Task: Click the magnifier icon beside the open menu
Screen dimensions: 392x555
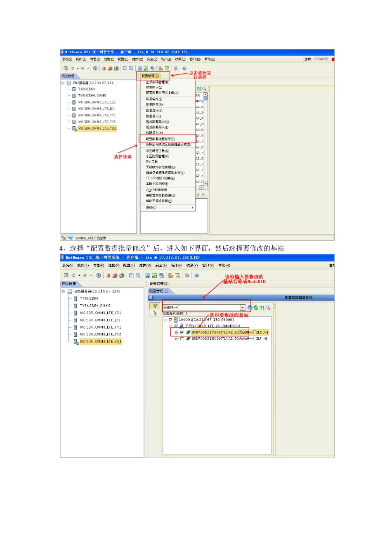Action: pyautogui.click(x=204, y=89)
